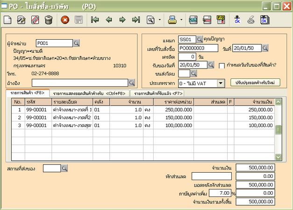The image size is (293, 210).
Task: Go to the first record arrow
Action: point(95,20)
